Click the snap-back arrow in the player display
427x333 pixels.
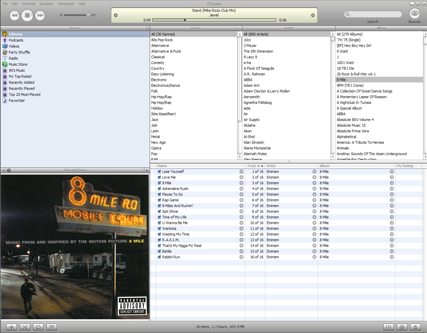(x=313, y=15)
